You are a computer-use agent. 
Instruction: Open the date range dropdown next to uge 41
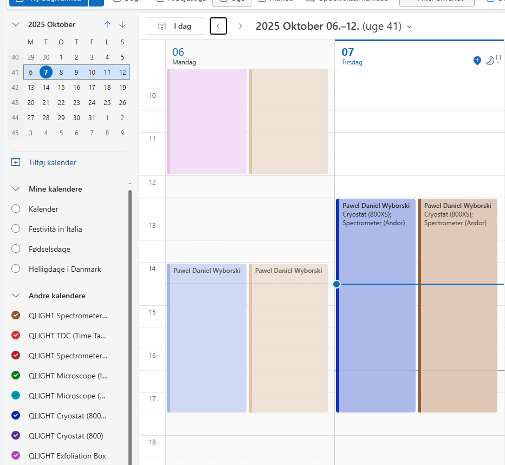409,27
